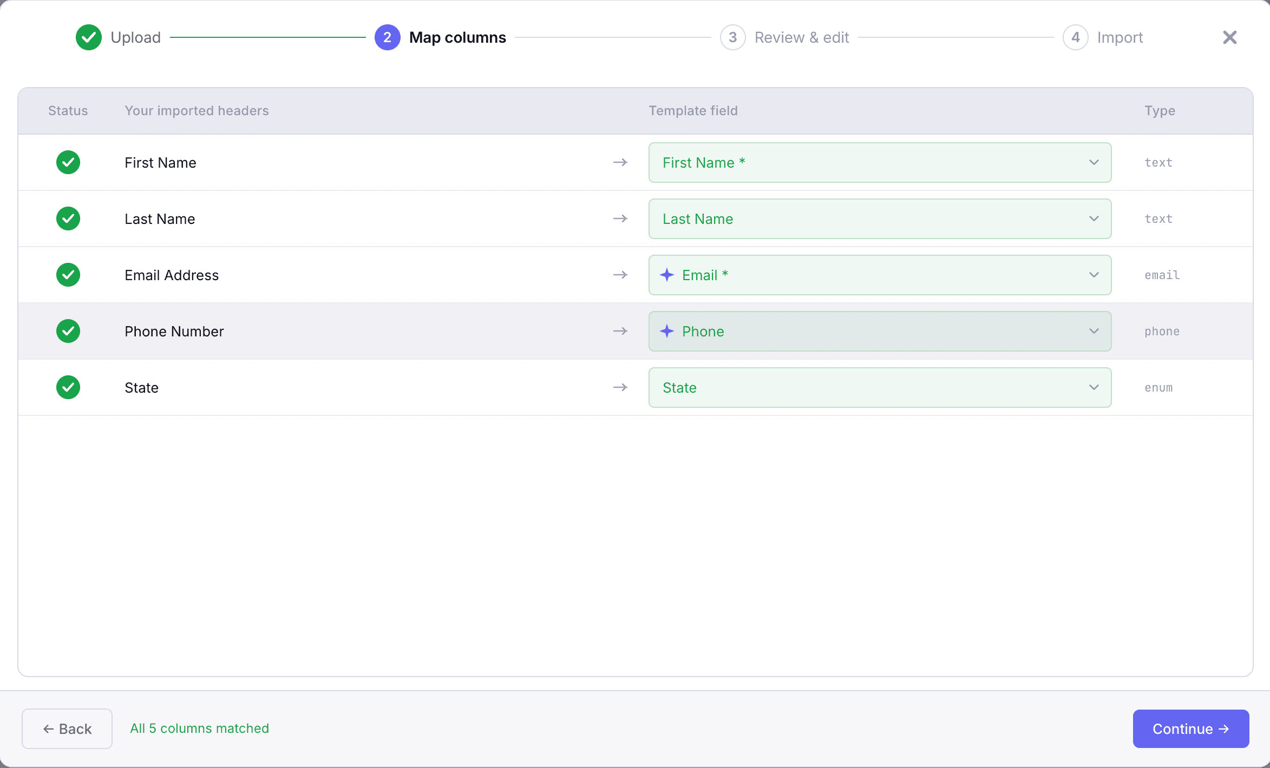
Task: Select the Map columns step label
Action: (x=457, y=37)
